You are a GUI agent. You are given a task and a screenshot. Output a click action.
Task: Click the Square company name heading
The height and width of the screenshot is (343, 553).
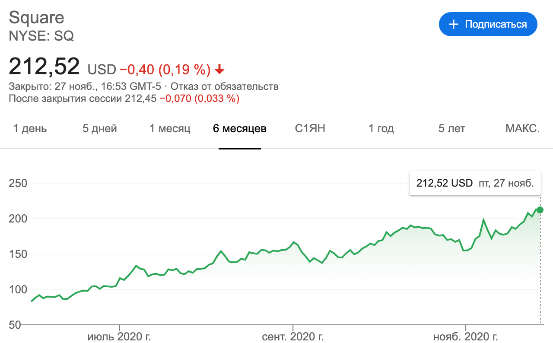pos(37,17)
